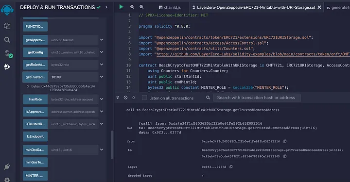350x182 pixels.
Task: Toggle listen on all transactions checkbox
Action: coord(144,98)
